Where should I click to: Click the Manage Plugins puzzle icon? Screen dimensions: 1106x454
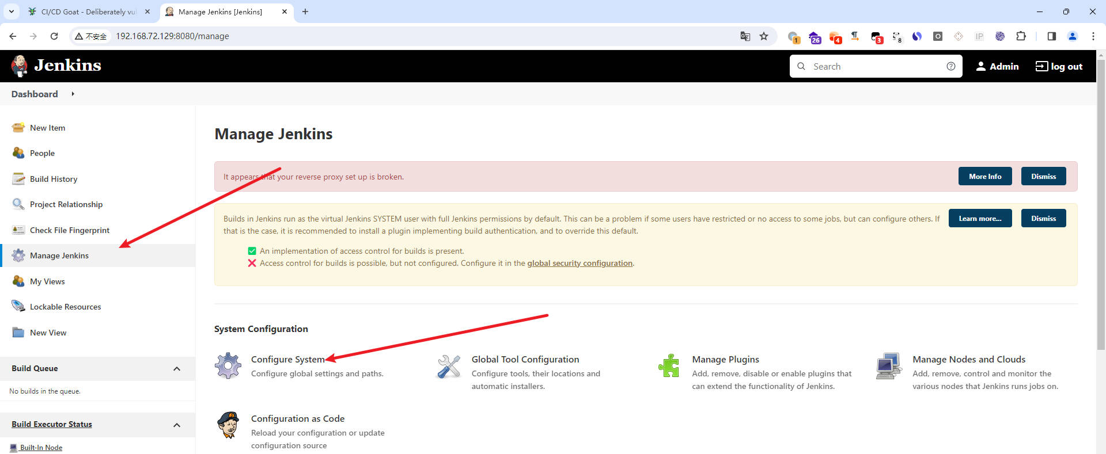[x=669, y=365]
